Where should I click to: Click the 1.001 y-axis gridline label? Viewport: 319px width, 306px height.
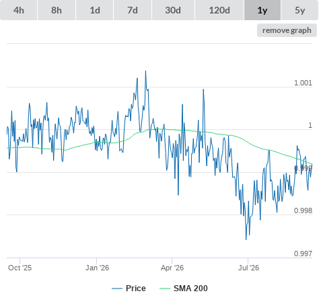303,83
